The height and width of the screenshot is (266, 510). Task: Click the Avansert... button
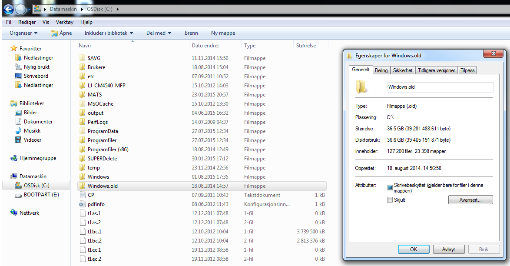470,199
